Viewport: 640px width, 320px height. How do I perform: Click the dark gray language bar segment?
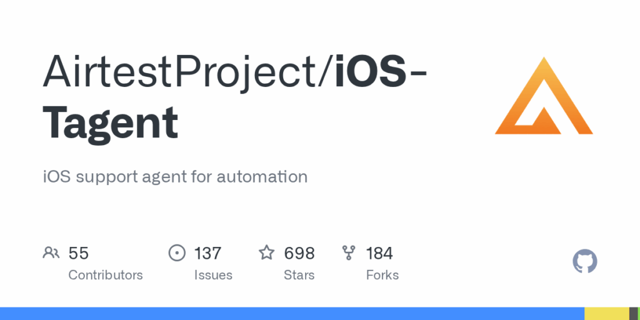click(633, 314)
